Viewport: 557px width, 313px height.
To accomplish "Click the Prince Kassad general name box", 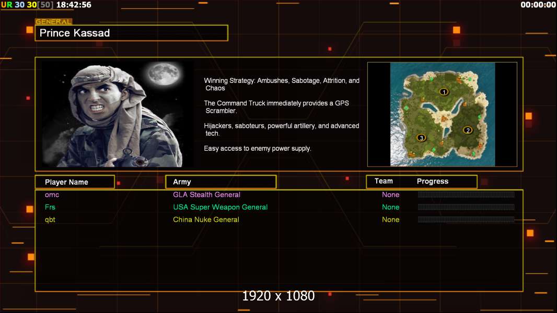I will click(x=131, y=33).
